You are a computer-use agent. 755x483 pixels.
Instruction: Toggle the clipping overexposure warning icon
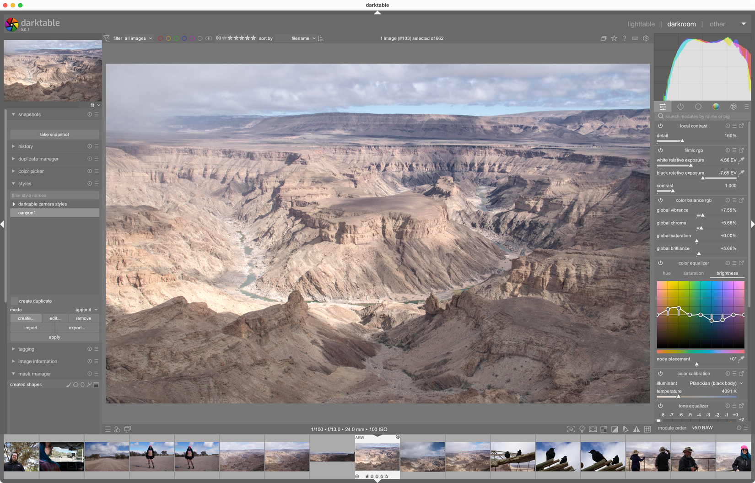(615, 429)
